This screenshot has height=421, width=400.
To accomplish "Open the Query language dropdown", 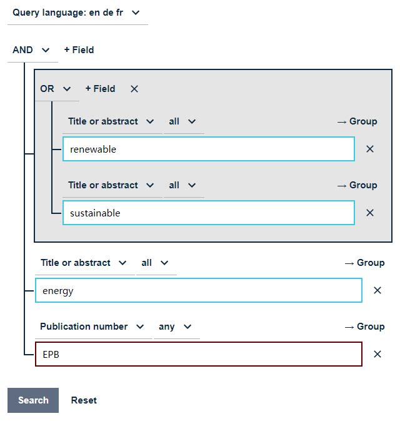I will click(x=77, y=13).
